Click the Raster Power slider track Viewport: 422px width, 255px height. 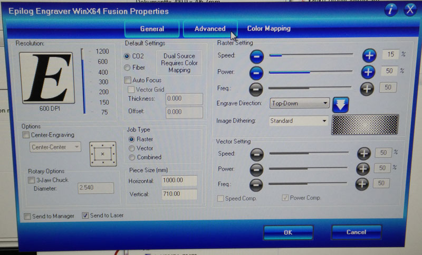coord(311,72)
